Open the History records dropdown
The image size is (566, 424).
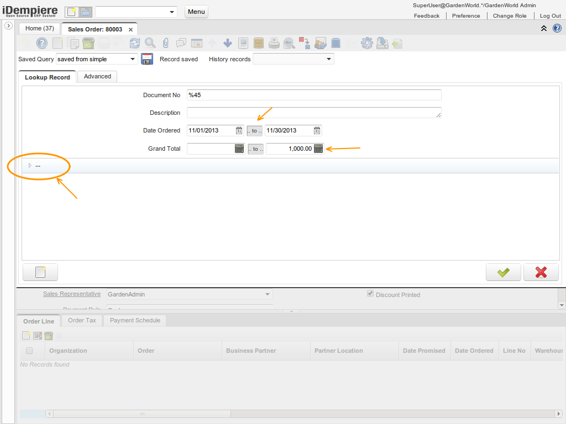[x=329, y=59]
